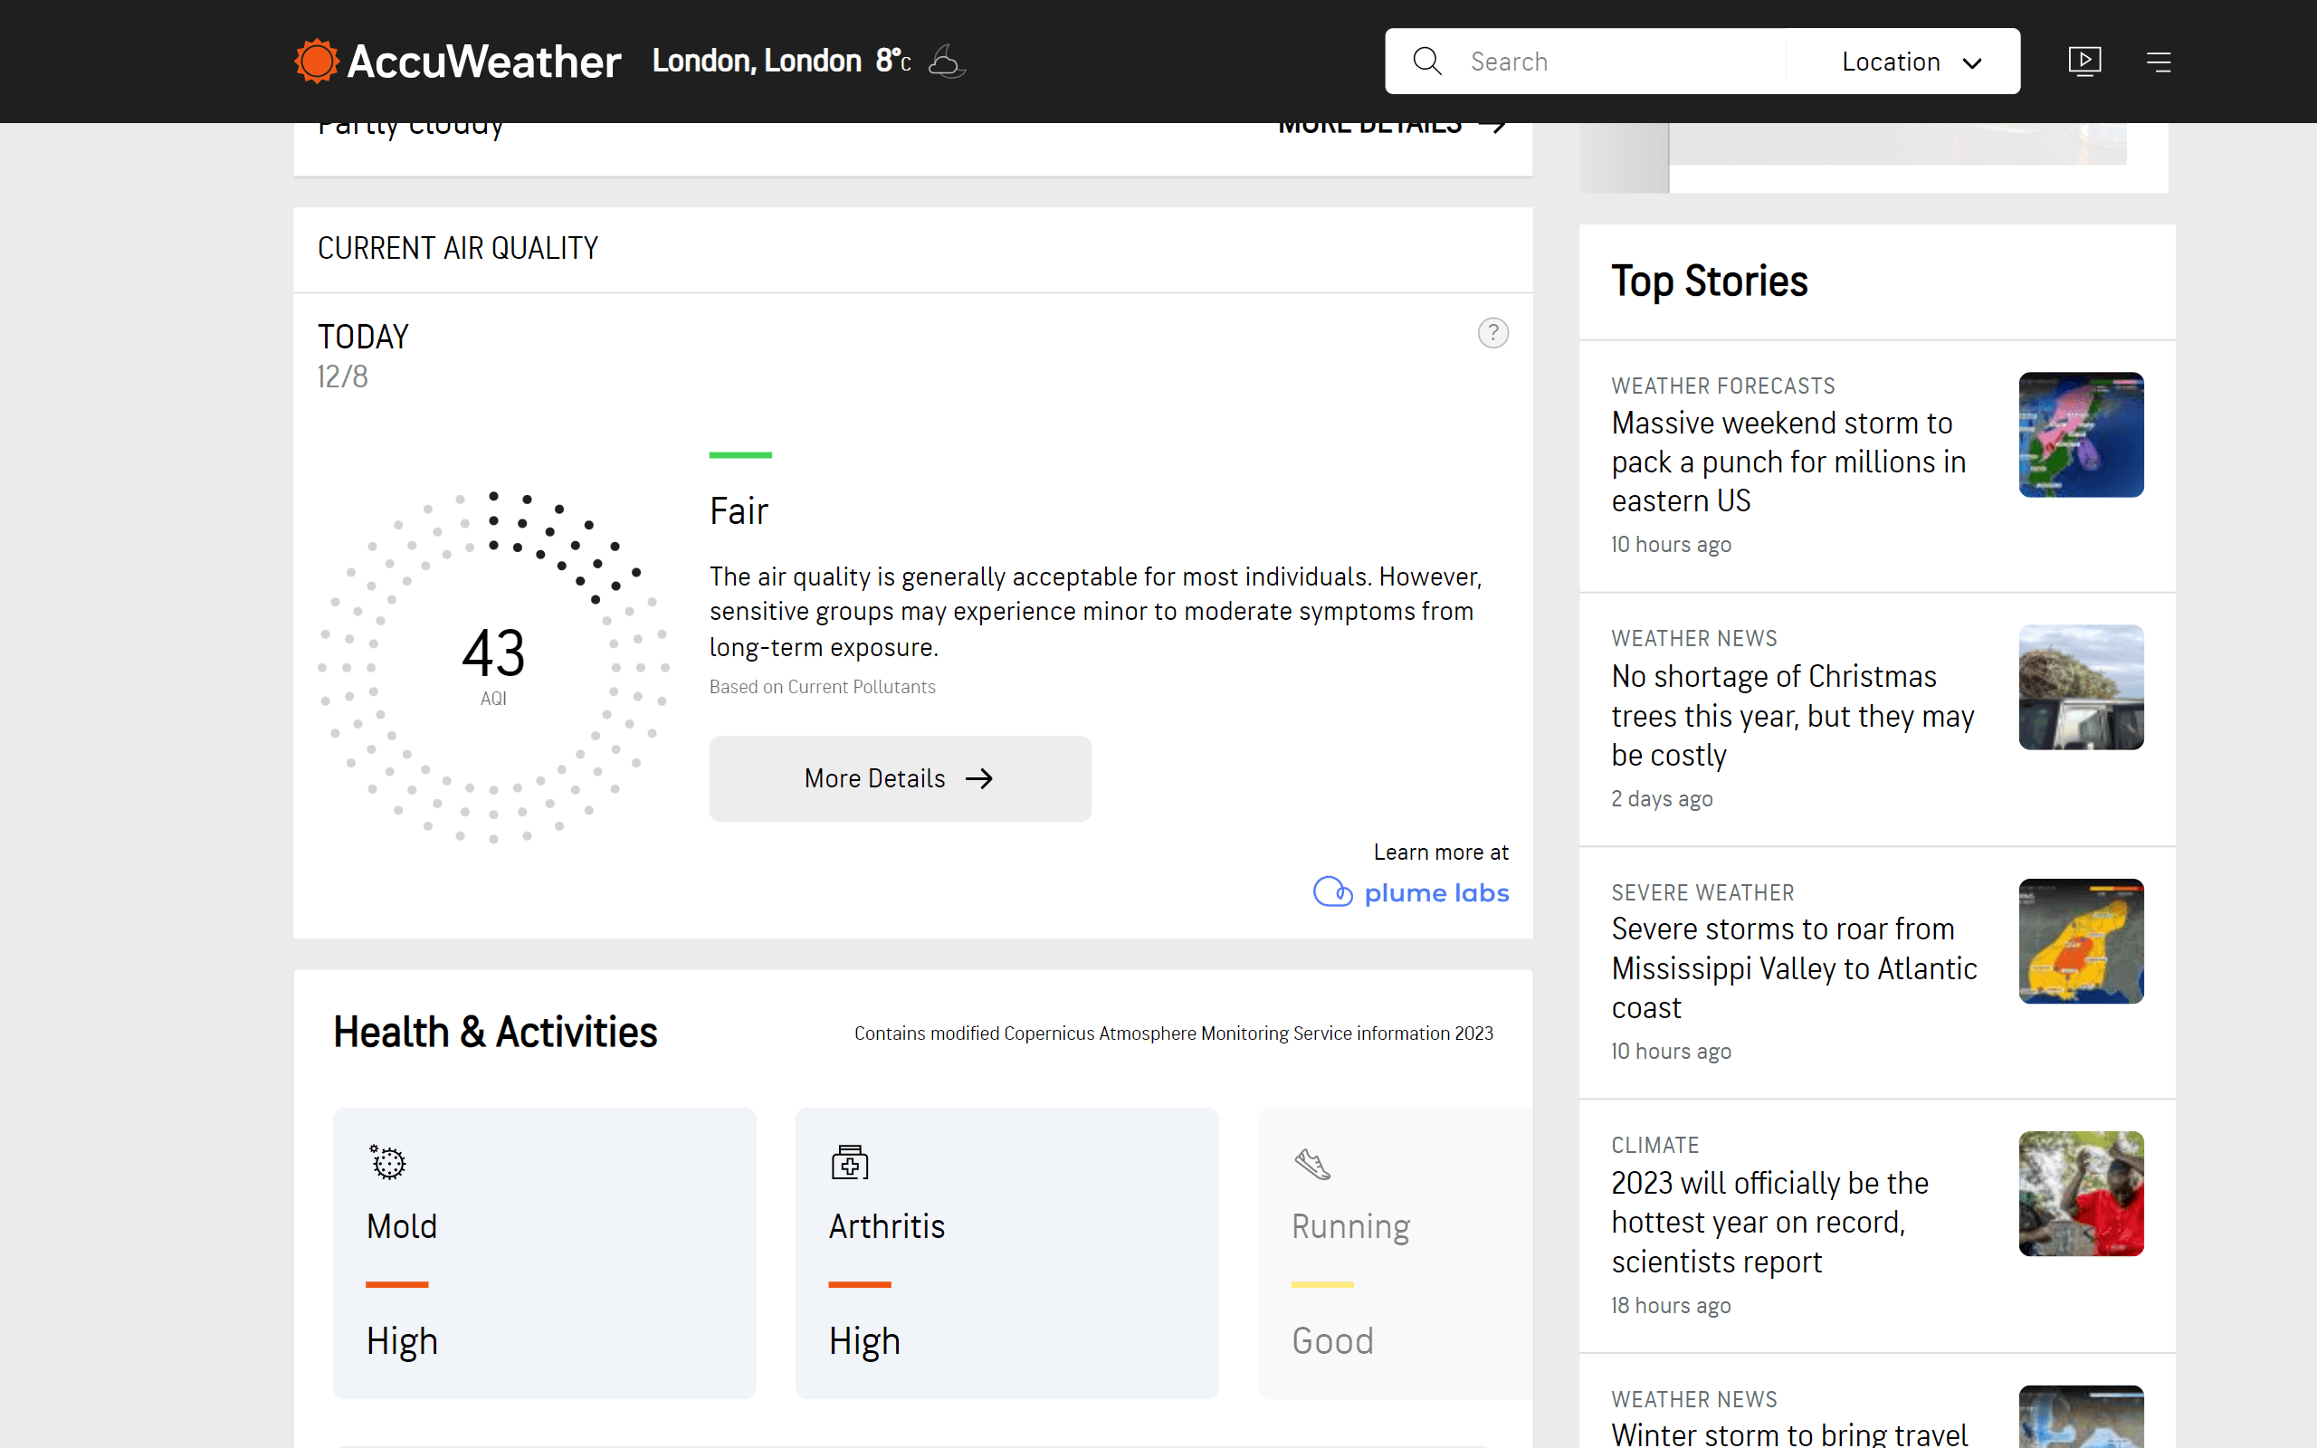Click the video player icon in header
2317x1448 pixels.
[x=2083, y=62]
